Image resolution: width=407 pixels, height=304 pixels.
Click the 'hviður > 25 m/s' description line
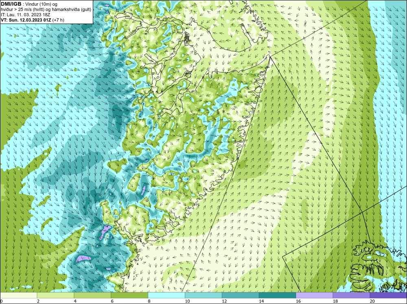[46, 10]
